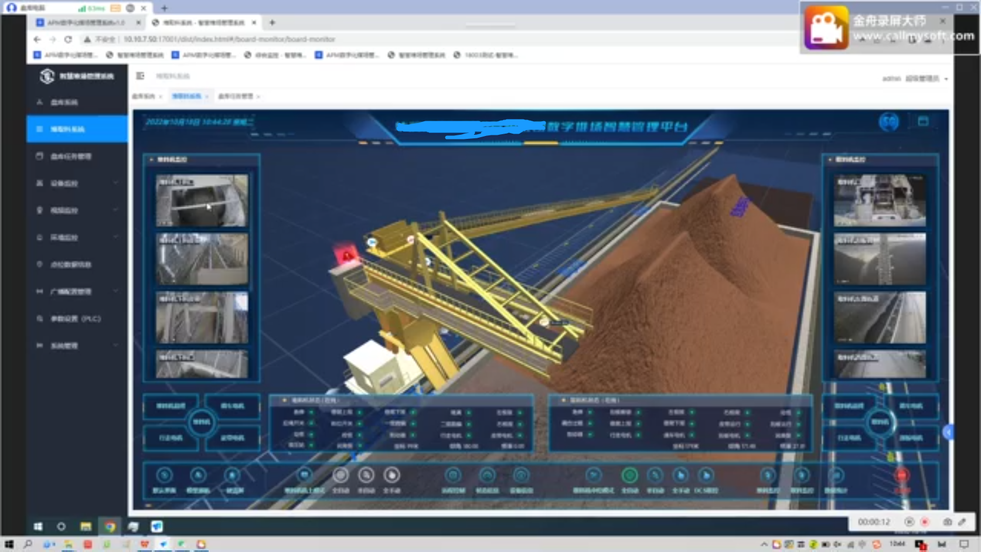981x552 pixels.
Task: Select the green-highlighted 全自动 mode button
Action: tap(629, 475)
